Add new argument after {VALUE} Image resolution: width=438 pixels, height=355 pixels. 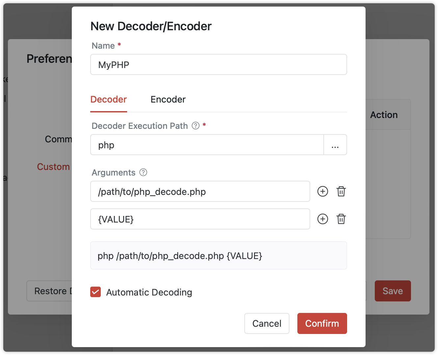click(322, 219)
